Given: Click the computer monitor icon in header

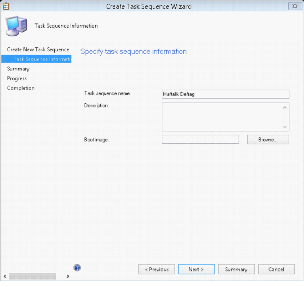Looking at the screenshot, I should [x=16, y=26].
